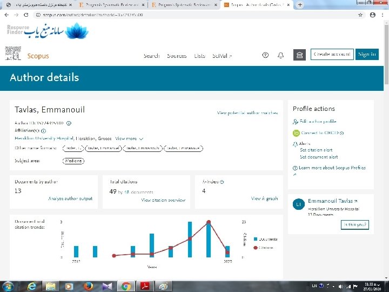
Task: Open File Explorer folder in taskbar
Action: [50, 287]
